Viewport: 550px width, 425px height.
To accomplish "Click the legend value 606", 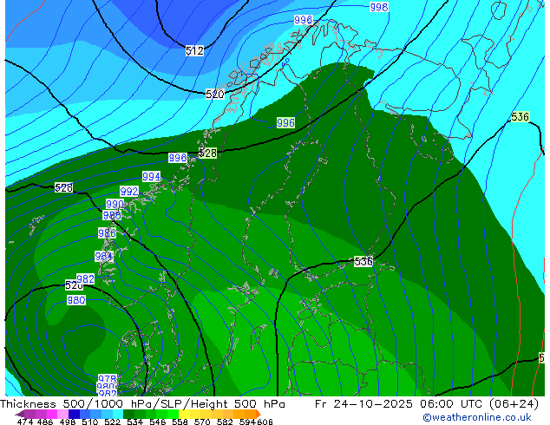I will pos(265,422).
